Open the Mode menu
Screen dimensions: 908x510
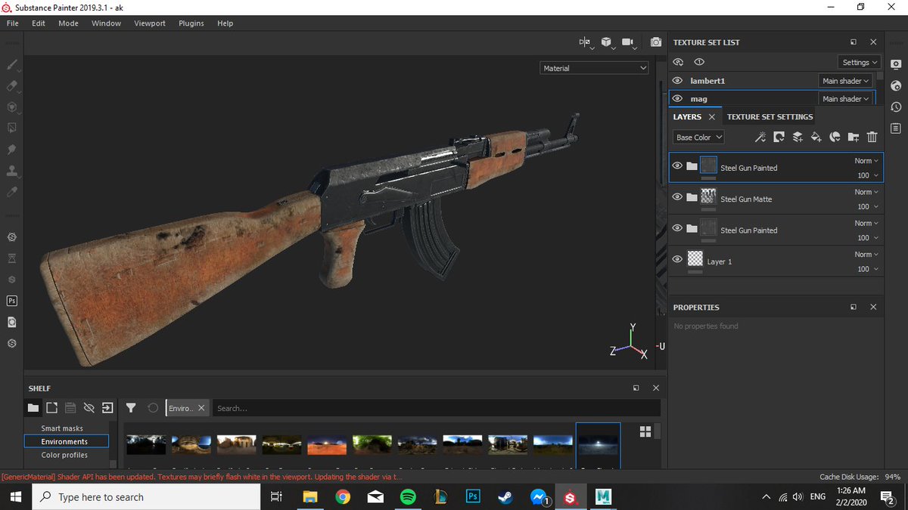point(68,23)
